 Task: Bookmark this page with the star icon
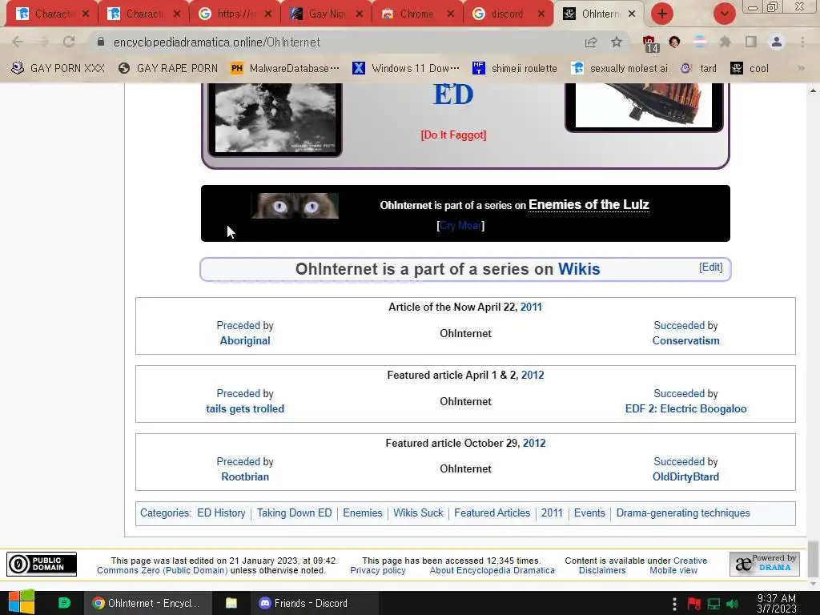coord(617,42)
